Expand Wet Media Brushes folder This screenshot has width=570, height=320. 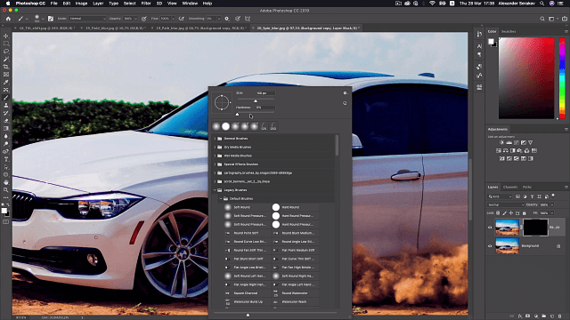(x=215, y=156)
